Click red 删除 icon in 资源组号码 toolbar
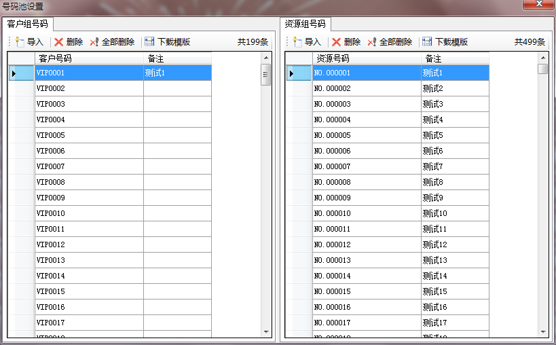 click(337, 42)
